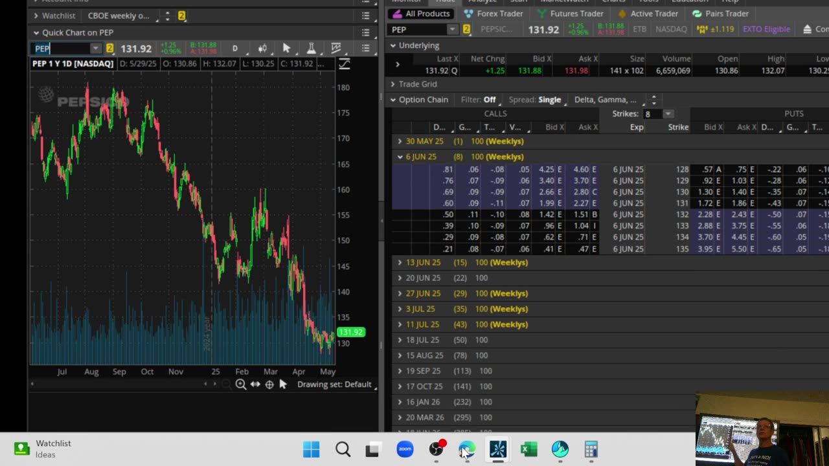Open the studies flask icon
Screen dimensions: 829x466
coord(311,49)
